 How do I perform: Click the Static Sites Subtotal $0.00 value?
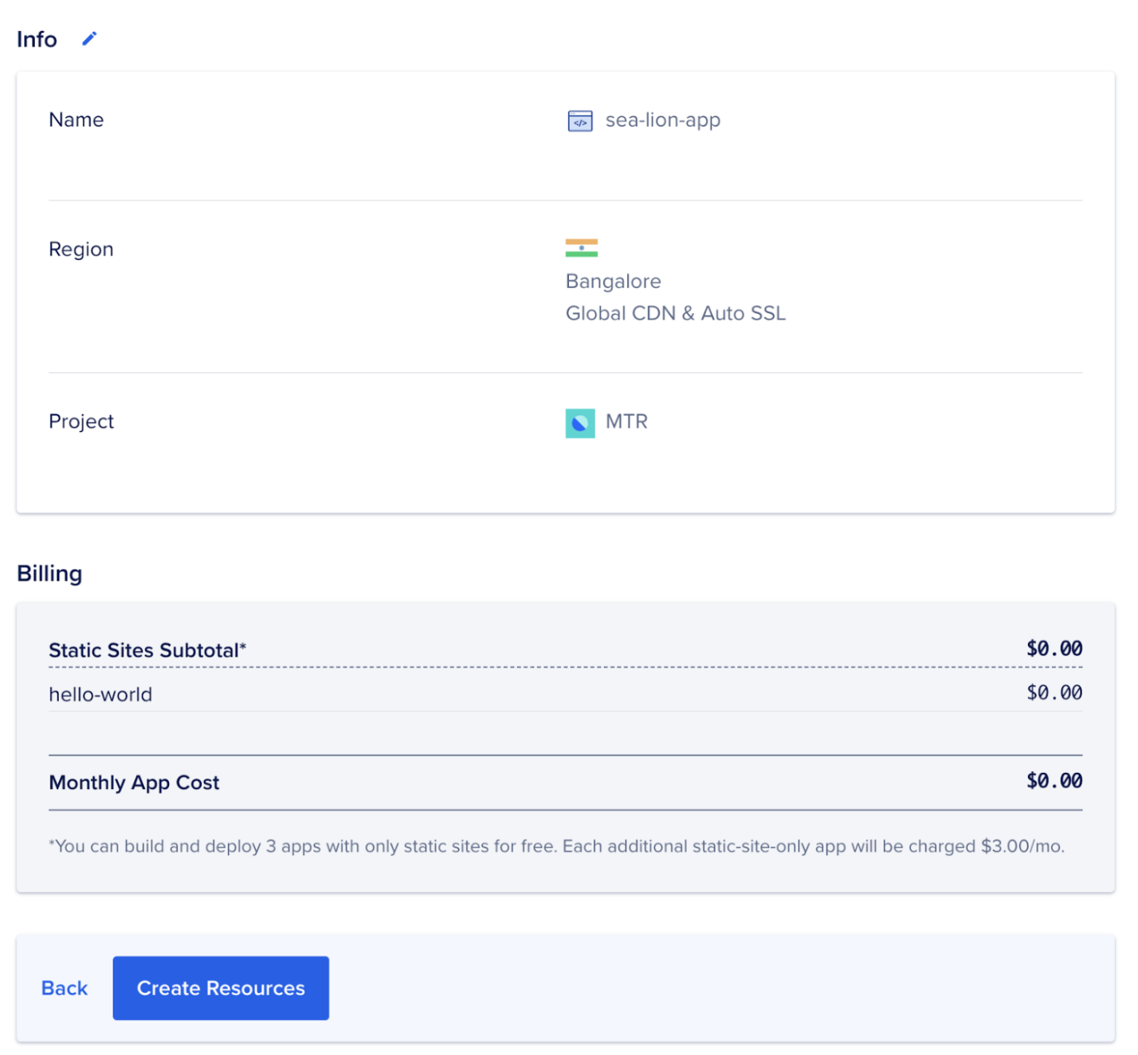pyautogui.click(x=1054, y=648)
